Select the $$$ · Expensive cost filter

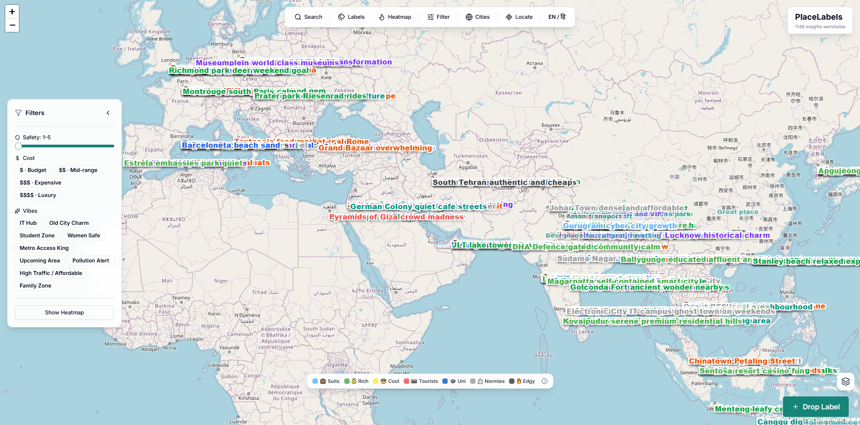40,183
